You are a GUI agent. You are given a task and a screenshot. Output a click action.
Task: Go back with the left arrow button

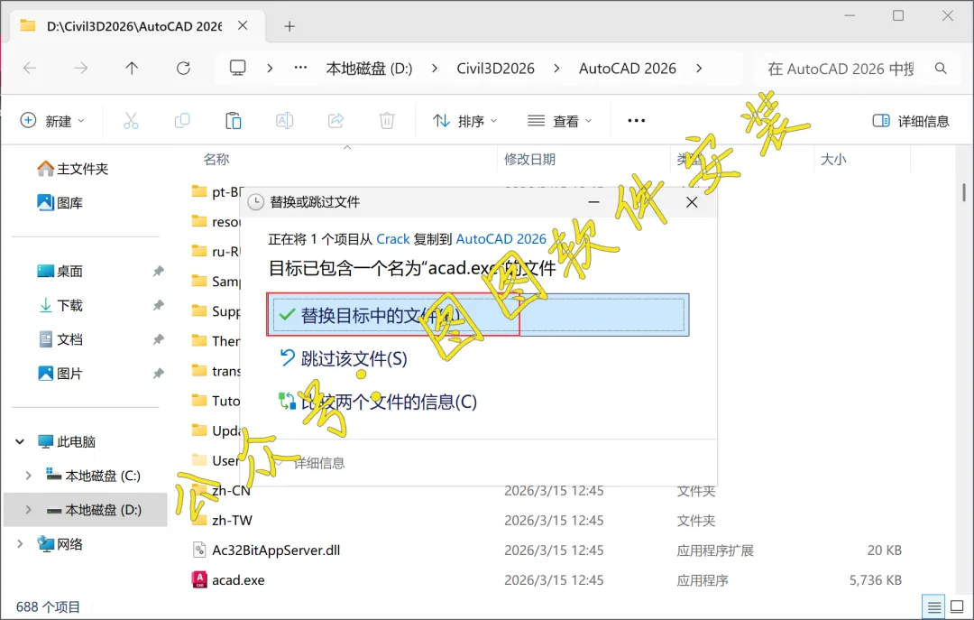point(30,69)
